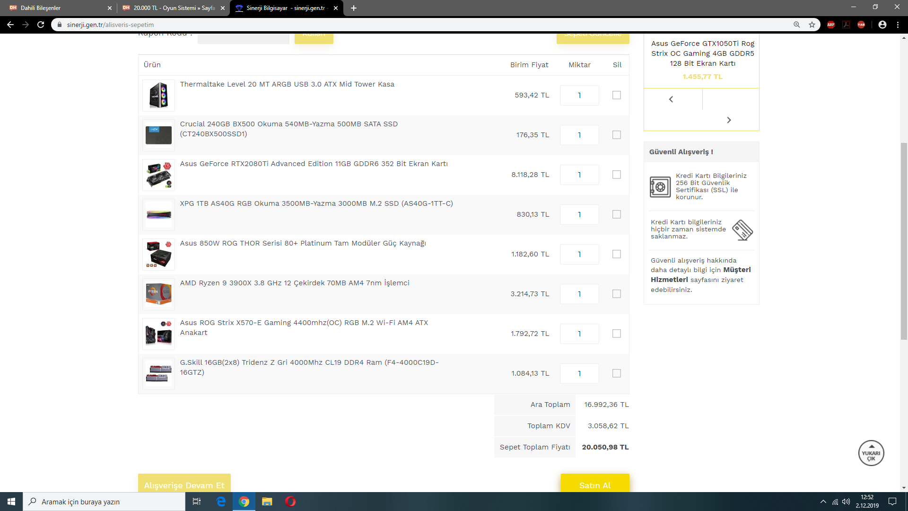Show previous product with left chevron
This screenshot has height=511, width=908.
671,99
